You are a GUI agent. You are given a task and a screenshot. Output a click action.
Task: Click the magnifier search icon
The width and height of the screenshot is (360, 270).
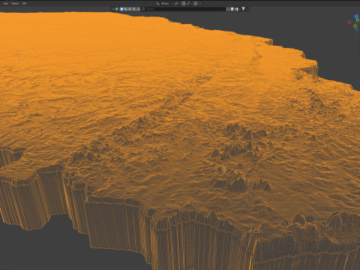[x=143, y=9]
